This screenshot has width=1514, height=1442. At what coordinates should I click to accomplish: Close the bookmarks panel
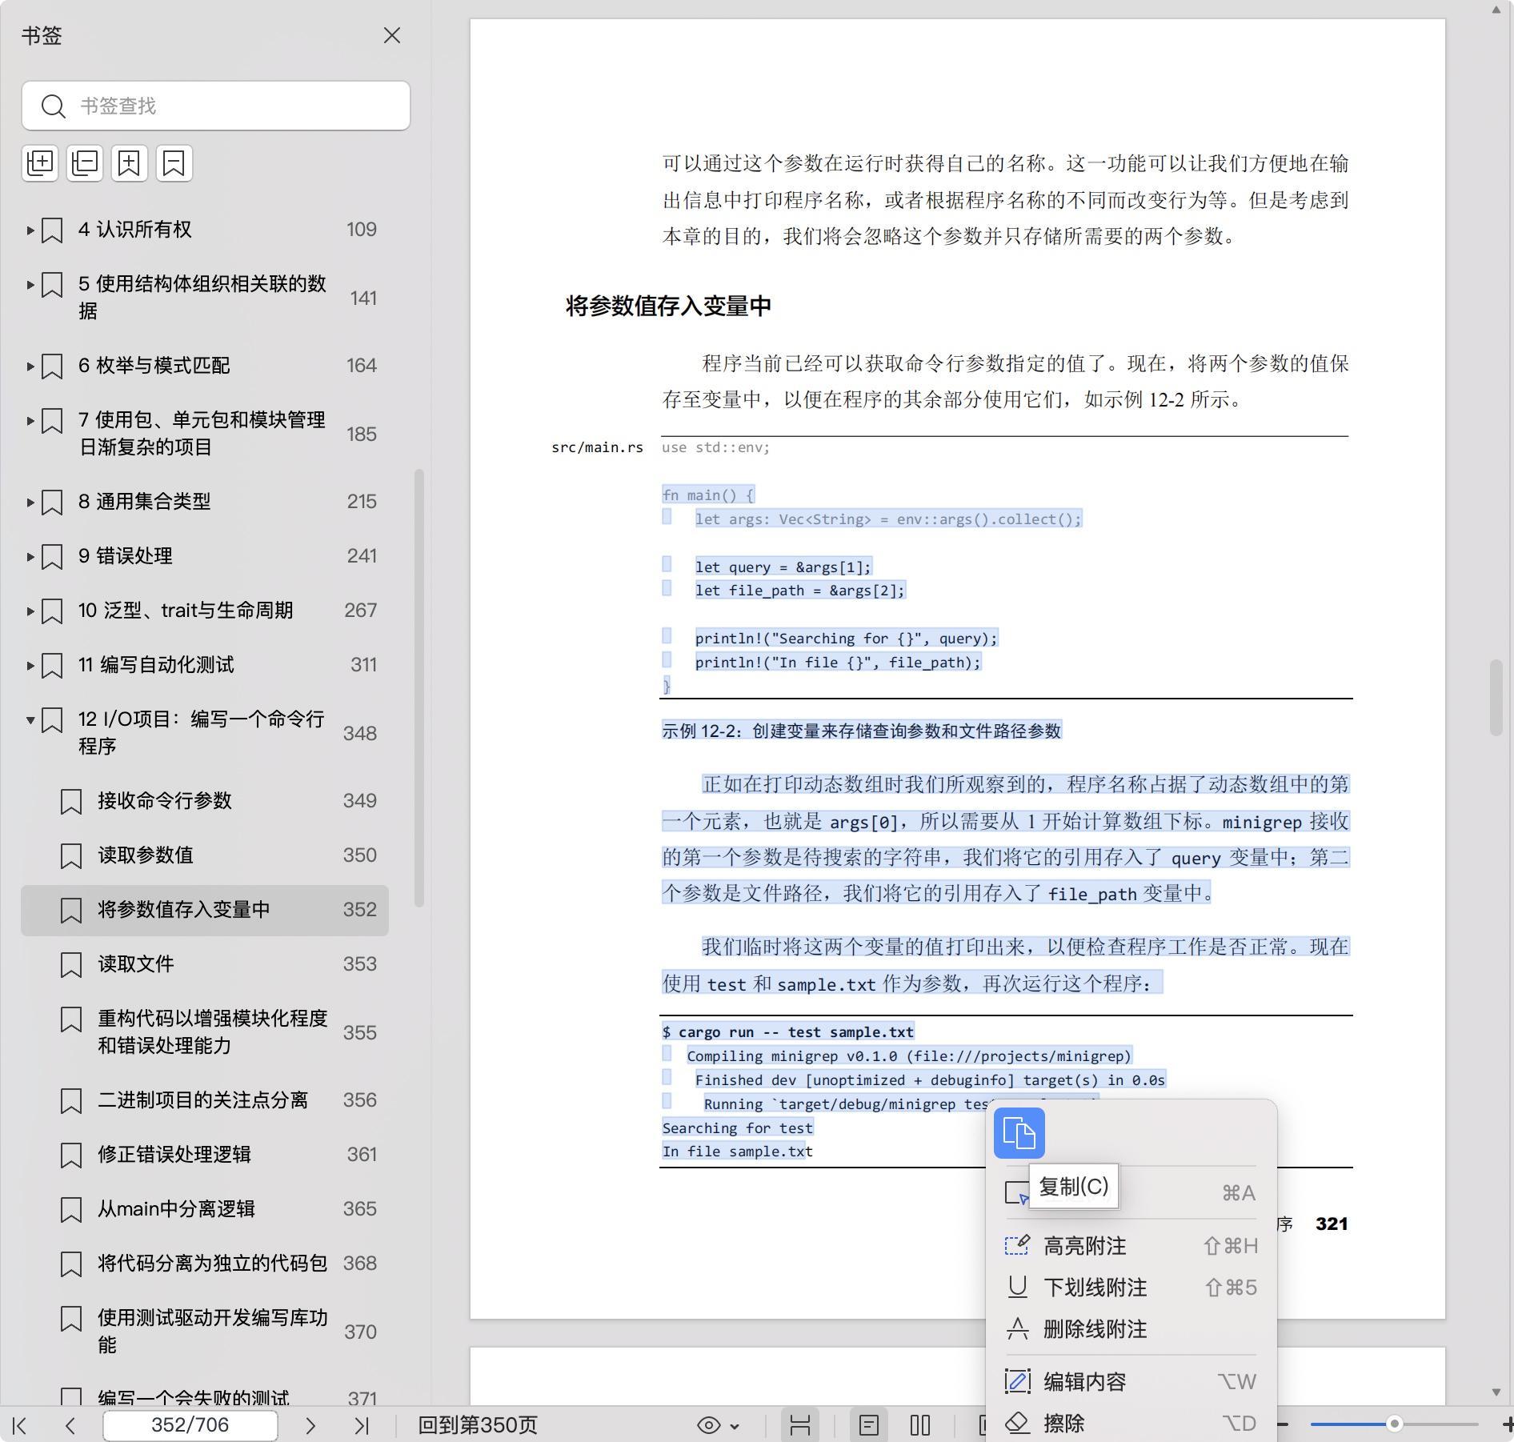[391, 35]
